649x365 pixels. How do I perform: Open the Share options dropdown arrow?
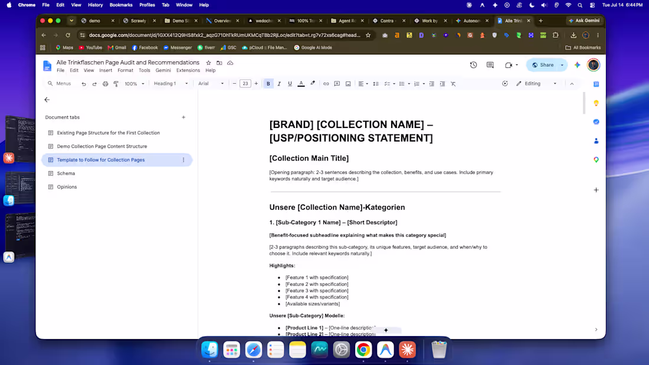(x=562, y=65)
